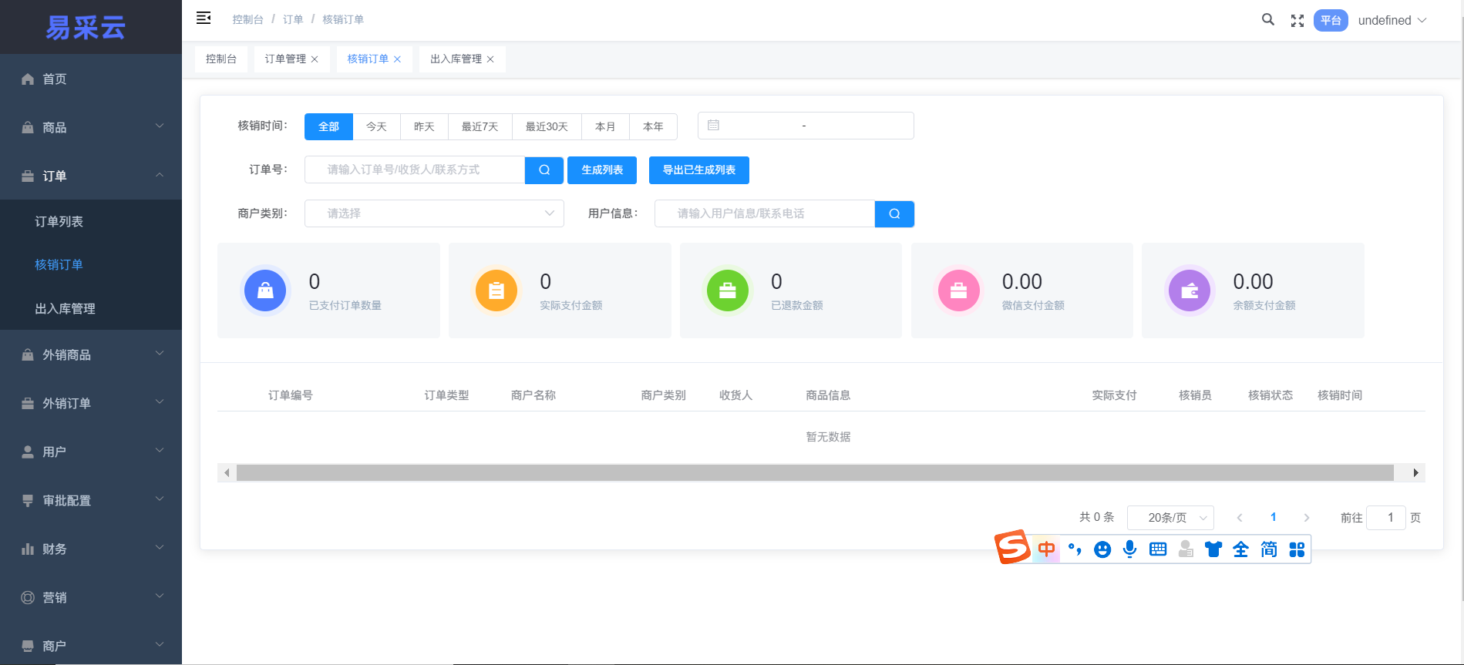Open 订单列表 submenu item
Viewport: 1464px width, 665px height.
[91, 221]
